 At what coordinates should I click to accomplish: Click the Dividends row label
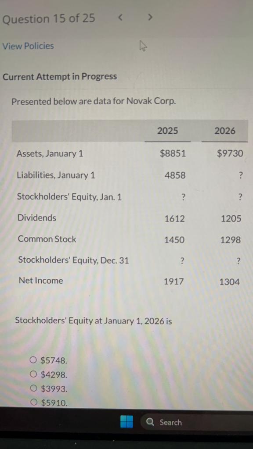[x=36, y=217]
